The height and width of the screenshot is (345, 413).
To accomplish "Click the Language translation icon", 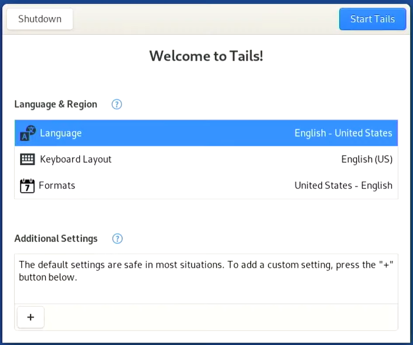I will click(27, 133).
